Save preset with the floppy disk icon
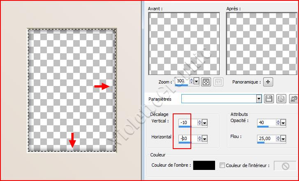The image size is (299, 181). coord(270,99)
